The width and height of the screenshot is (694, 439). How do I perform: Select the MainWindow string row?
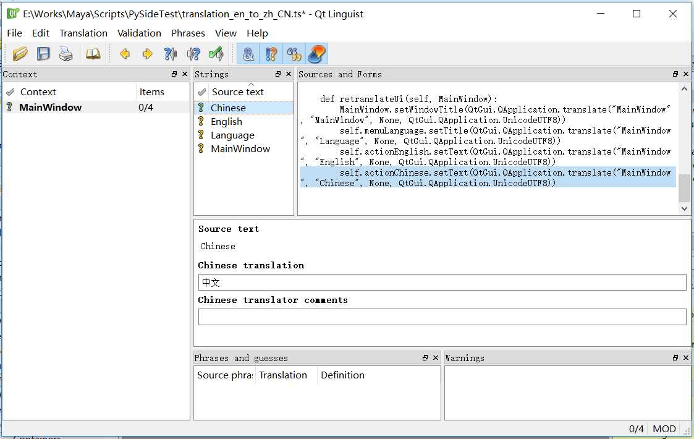coord(244,149)
